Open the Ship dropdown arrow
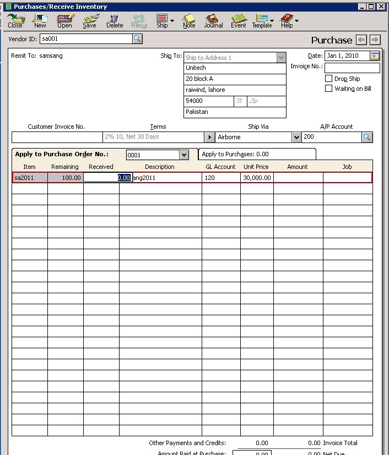 pos(172,20)
